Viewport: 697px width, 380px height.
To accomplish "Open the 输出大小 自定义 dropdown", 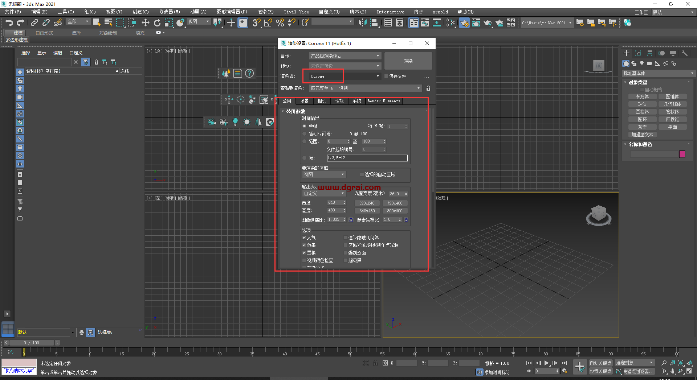I will click(x=324, y=194).
